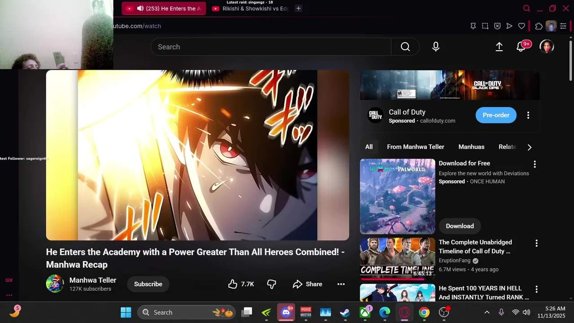
Task: Open Manhwa Teller channel avatar
Action: pos(55,284)
